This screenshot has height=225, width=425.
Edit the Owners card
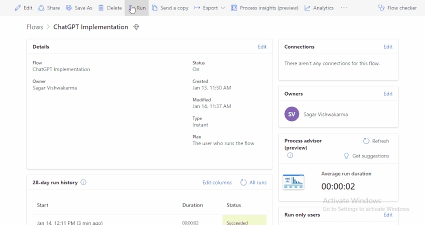(x=388, y=93)
